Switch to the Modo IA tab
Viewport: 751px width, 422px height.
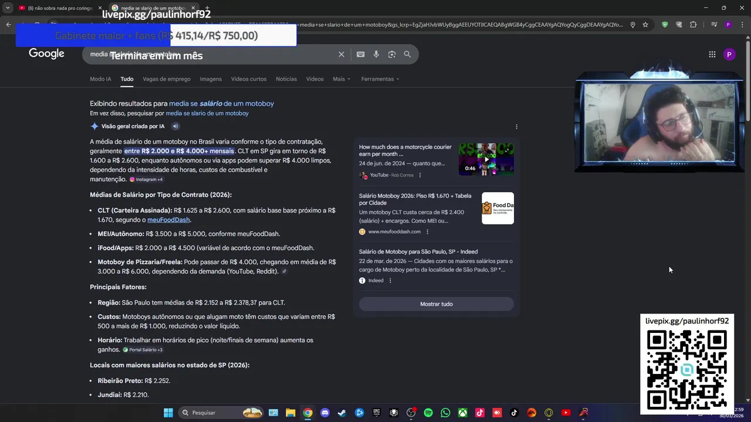tap(100, 79)
